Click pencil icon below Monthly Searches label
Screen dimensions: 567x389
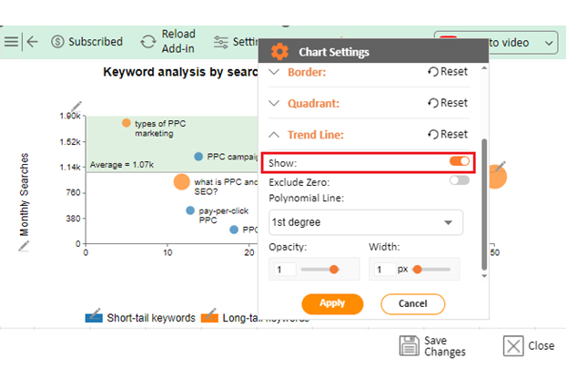pyautogui.click(x=24, y=246)
